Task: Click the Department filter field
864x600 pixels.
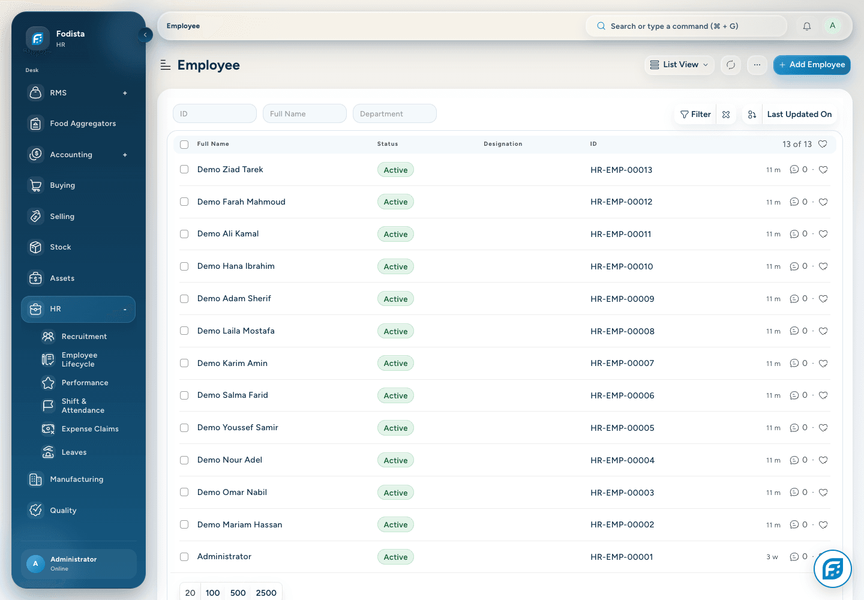Action: tap(395, 114)
